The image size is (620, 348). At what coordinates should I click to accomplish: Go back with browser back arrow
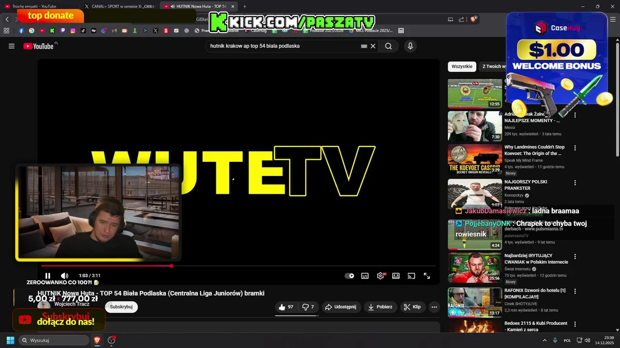tap(7, 19)
